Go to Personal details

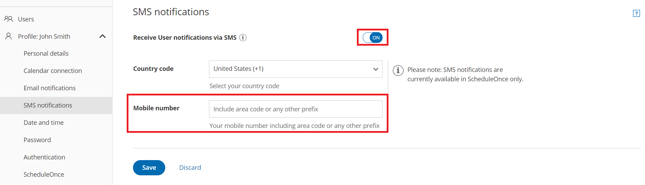[46, 54]
